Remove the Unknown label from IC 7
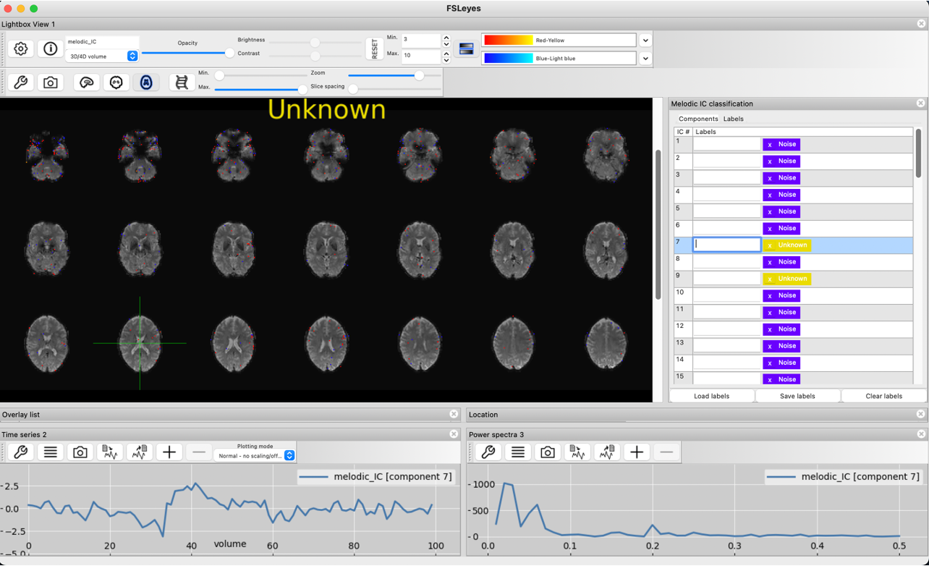929x566 pixels. tap(770, 245)
